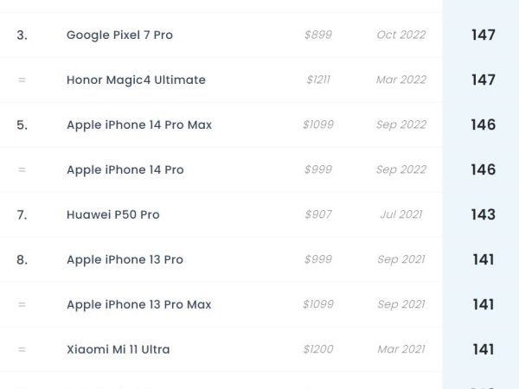This screenshot has width=519, height=389.
Task: Open the Huawei P50 Pro page
Action: [x=112, y=214]
